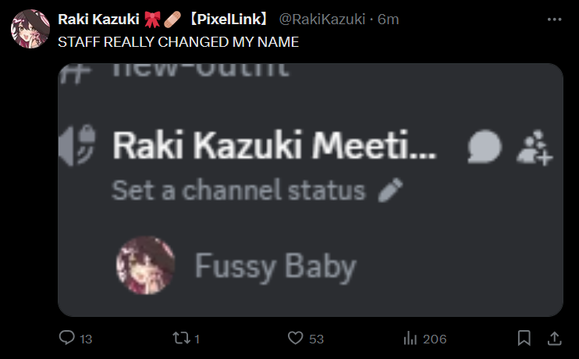Open the voice channel chat bubble icon
579x359 pixels.
click(x=484, y=146)
